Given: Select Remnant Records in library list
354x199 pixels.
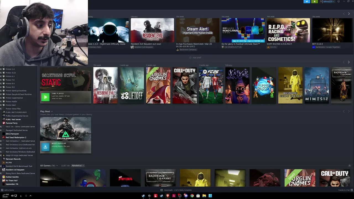Looking at the screenshot, I should click(13, 159).
